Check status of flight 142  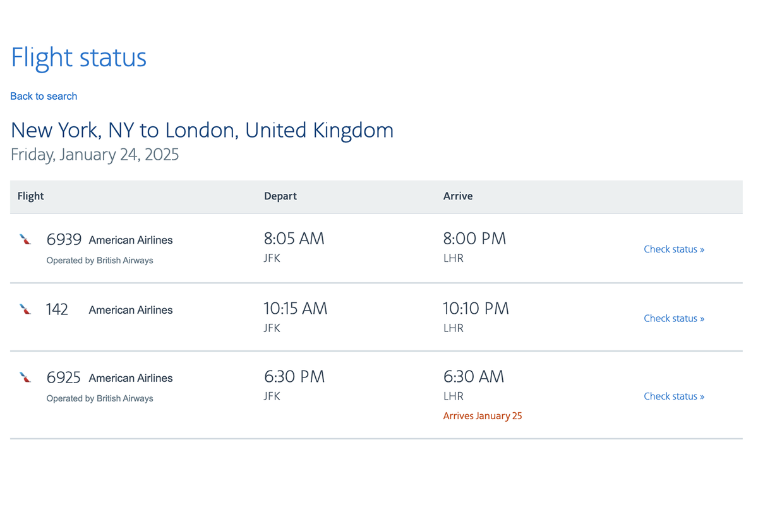[x=674, y=318]
